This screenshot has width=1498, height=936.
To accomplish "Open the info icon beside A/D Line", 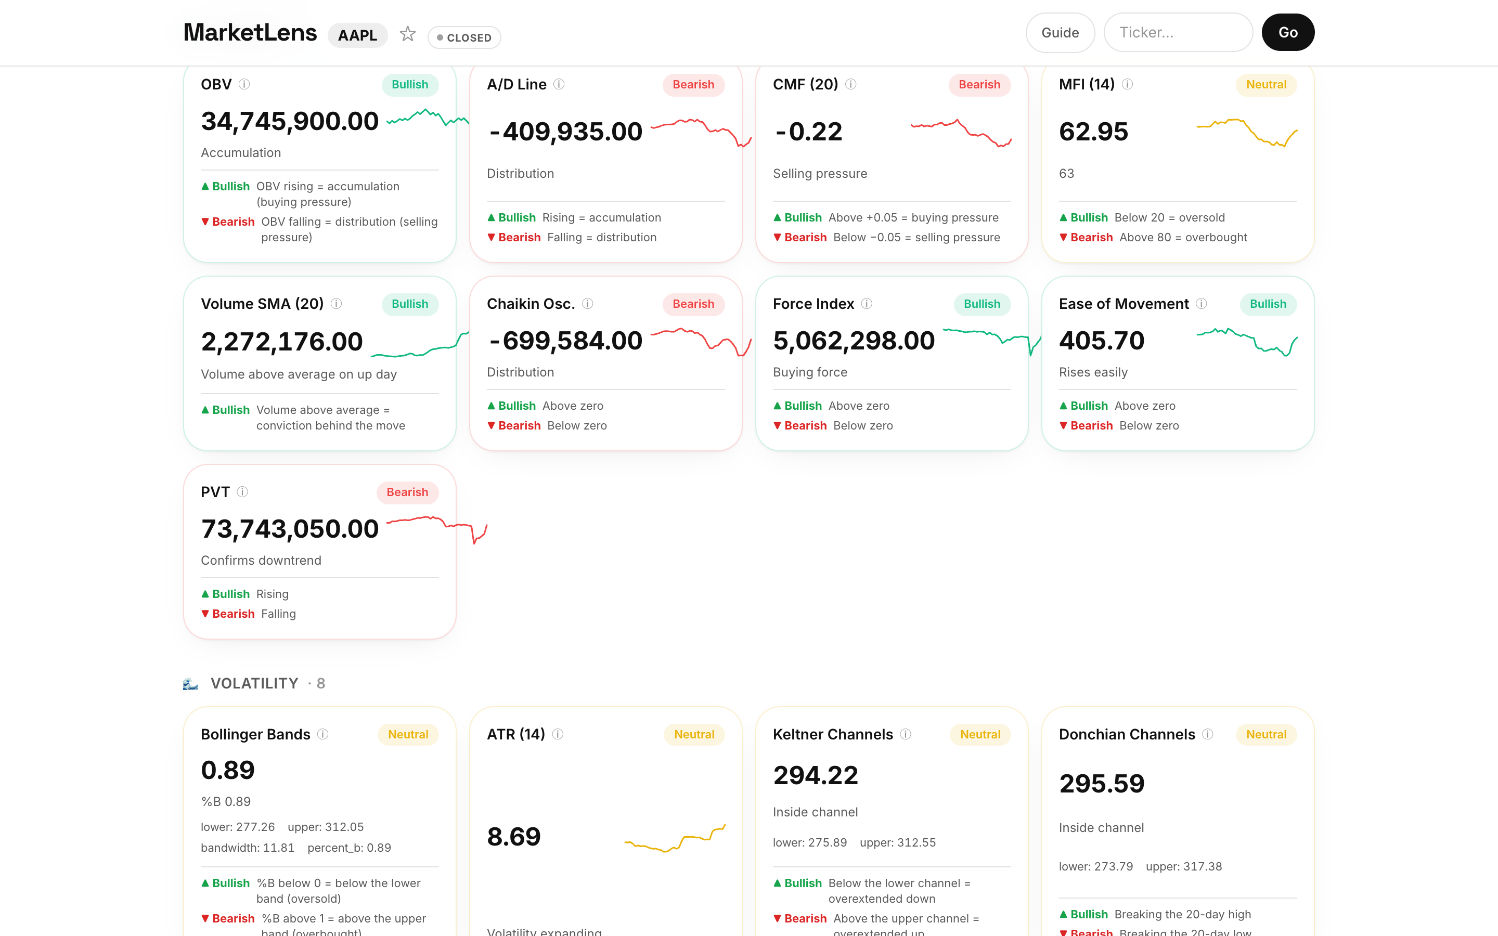I will (559, 84).
